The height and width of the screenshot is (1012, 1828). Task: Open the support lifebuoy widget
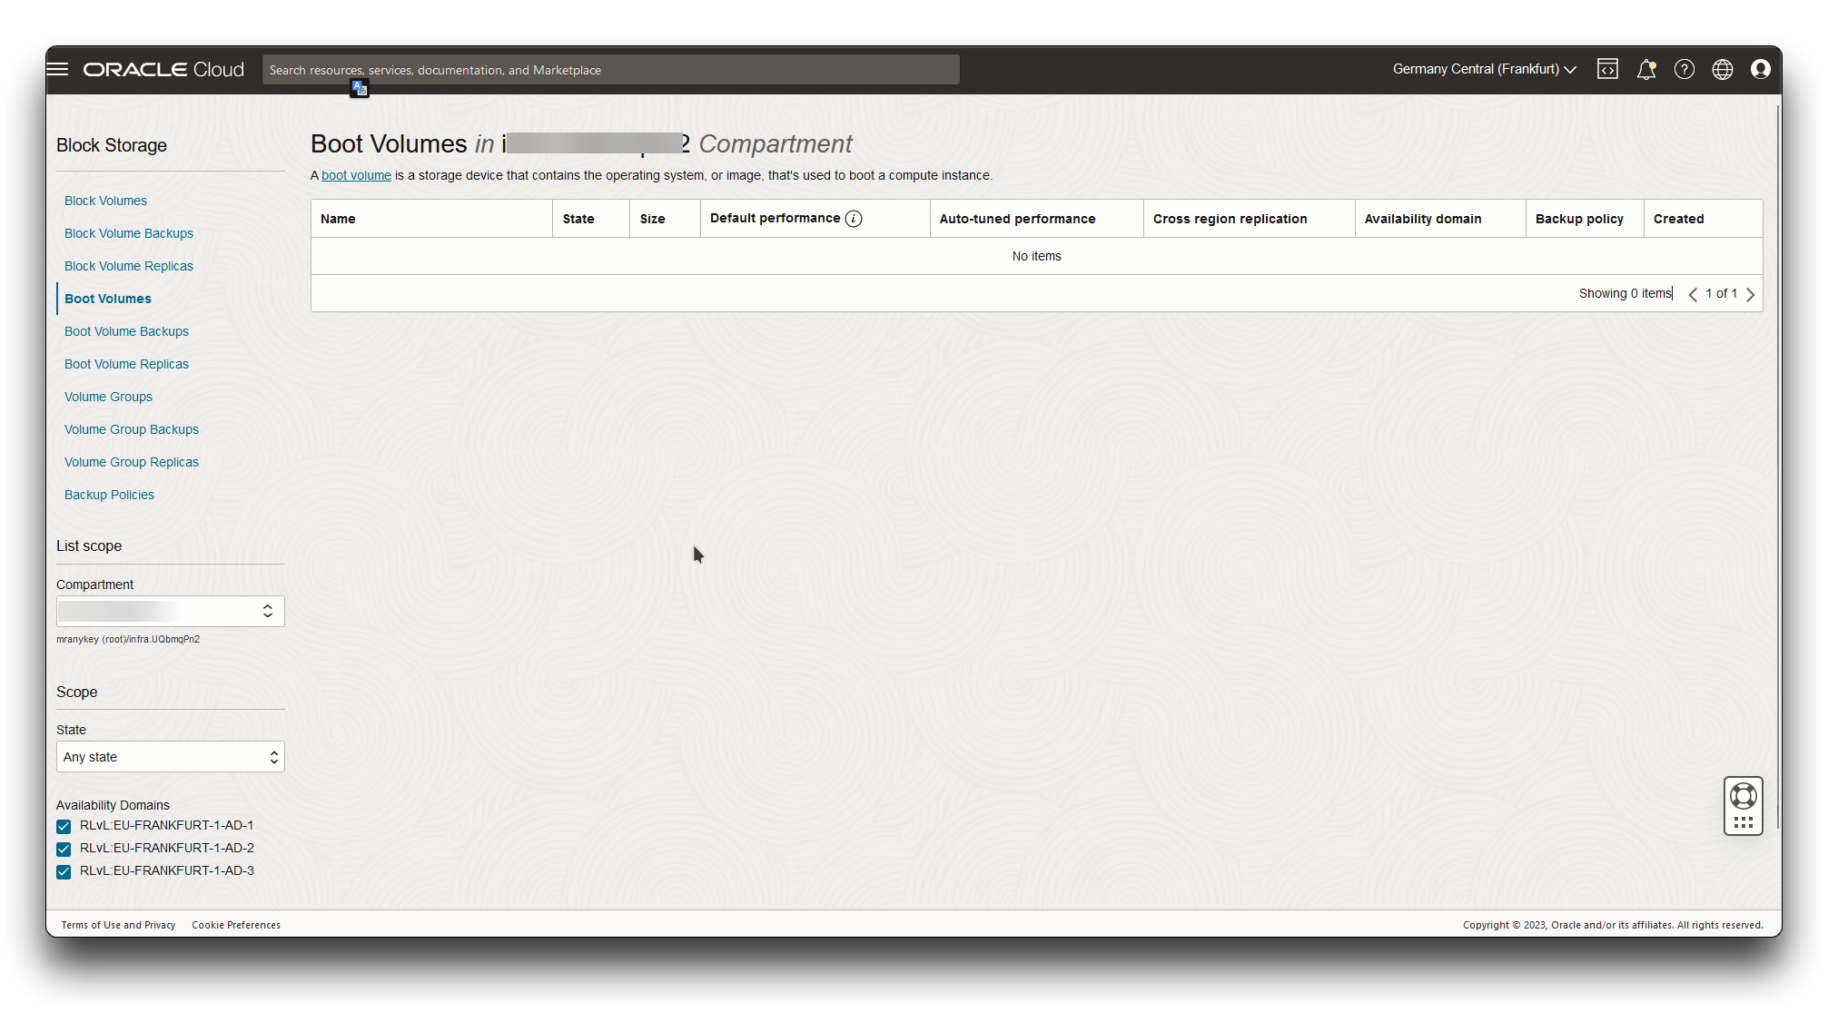(x=1744, y=796)
